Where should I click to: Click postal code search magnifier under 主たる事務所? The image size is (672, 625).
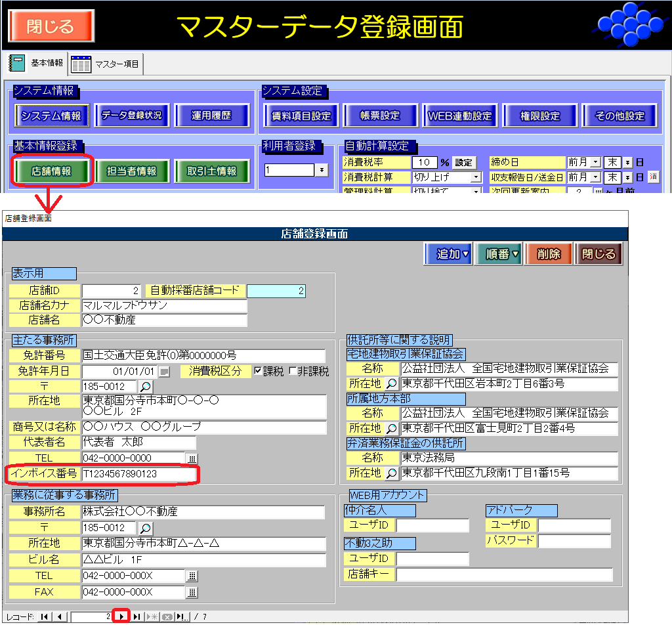(145, 387)
